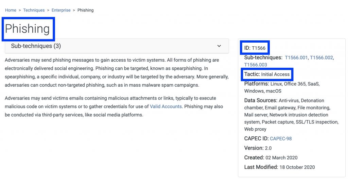Open Techniques breadcrumb link
The width and height of the screenshot is (348, 179).
(34, 10)
